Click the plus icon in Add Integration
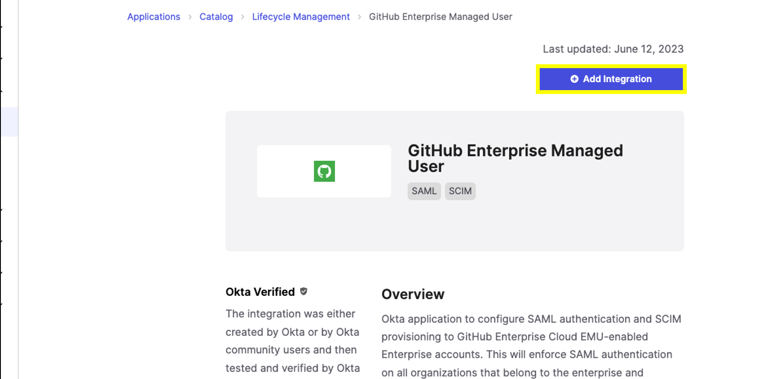The width and height of the screenshot is (776, 379). 574,79
